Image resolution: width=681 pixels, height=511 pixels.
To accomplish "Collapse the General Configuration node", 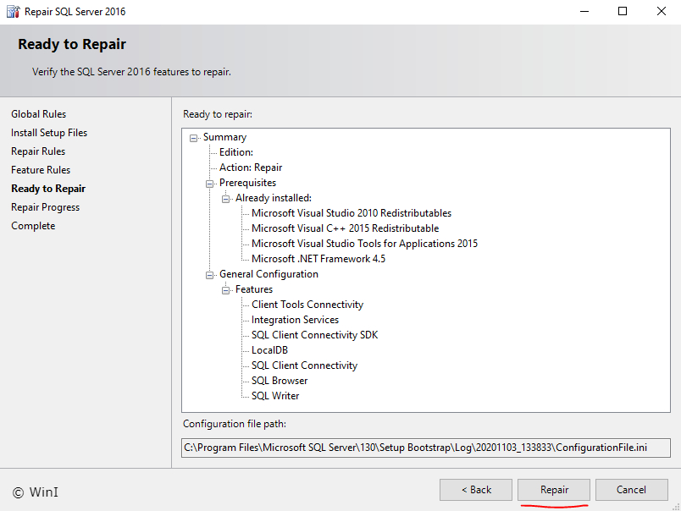I will [x=208, y=273].
